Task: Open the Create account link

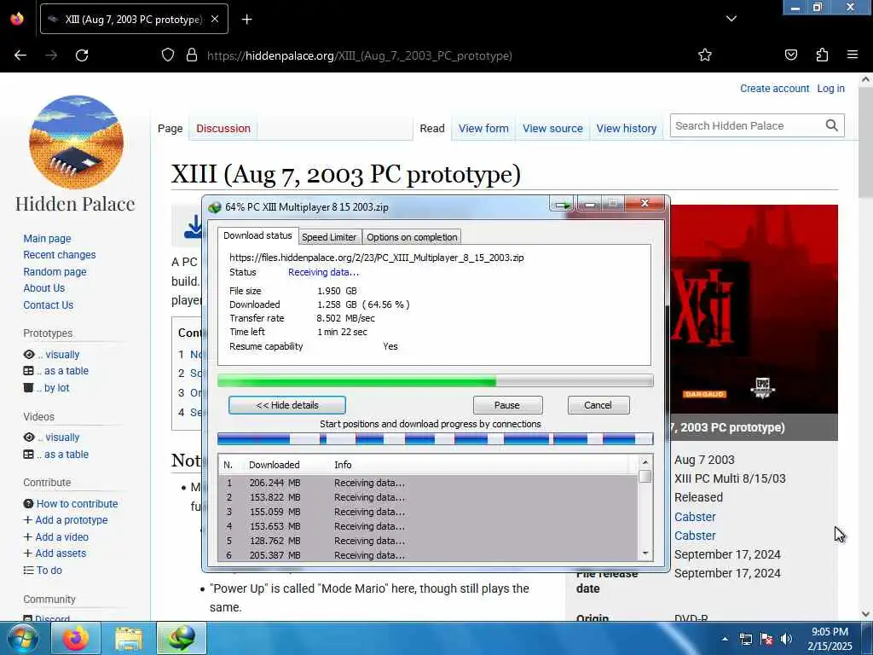Action: (x=774, y=89)
